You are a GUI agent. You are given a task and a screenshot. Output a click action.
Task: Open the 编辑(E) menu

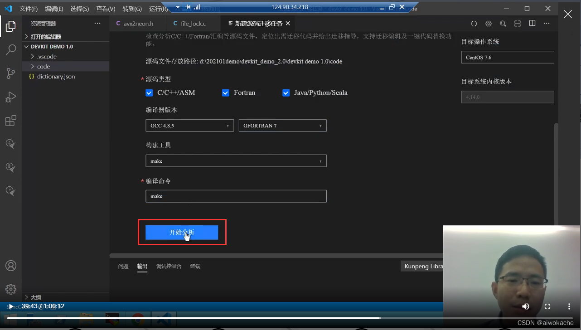(x=54, y=9)
